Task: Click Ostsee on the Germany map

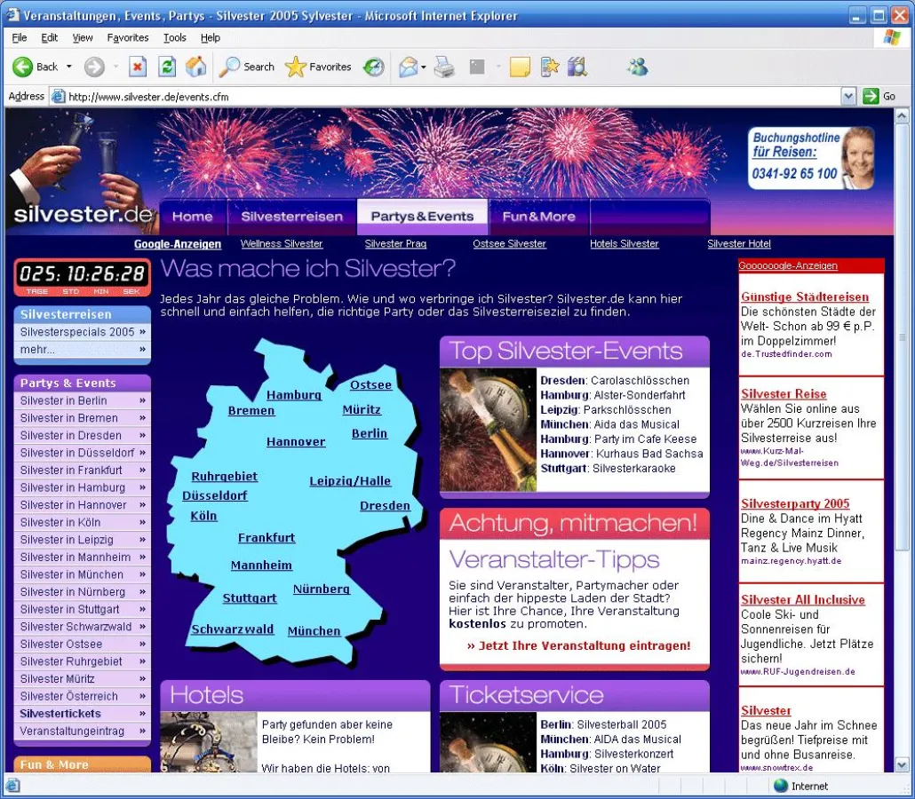Action: [370, 385]
